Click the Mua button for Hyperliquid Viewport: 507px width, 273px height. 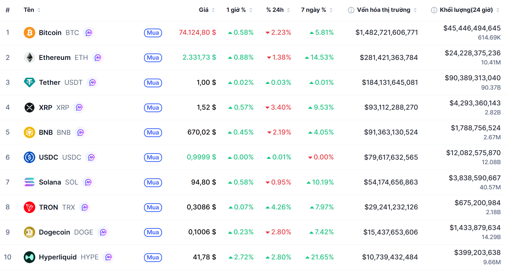click(x=153, y=257)
